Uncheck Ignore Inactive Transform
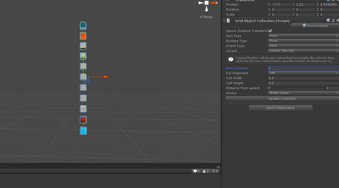 pos(270,31)
